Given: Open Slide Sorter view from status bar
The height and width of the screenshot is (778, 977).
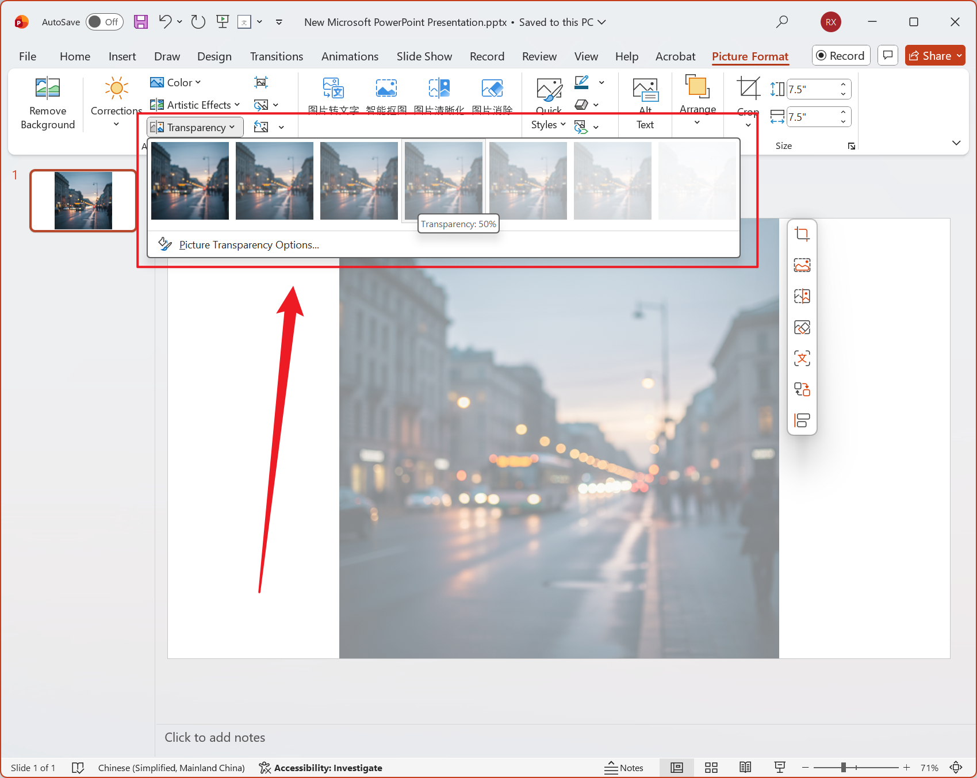Looking at the screenshot, I should [711, 768].
